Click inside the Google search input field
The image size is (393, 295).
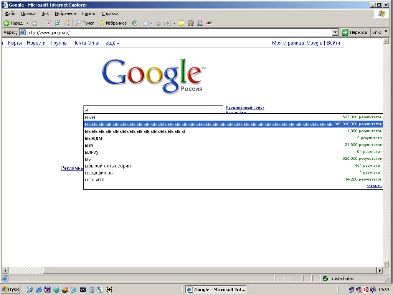153,109
